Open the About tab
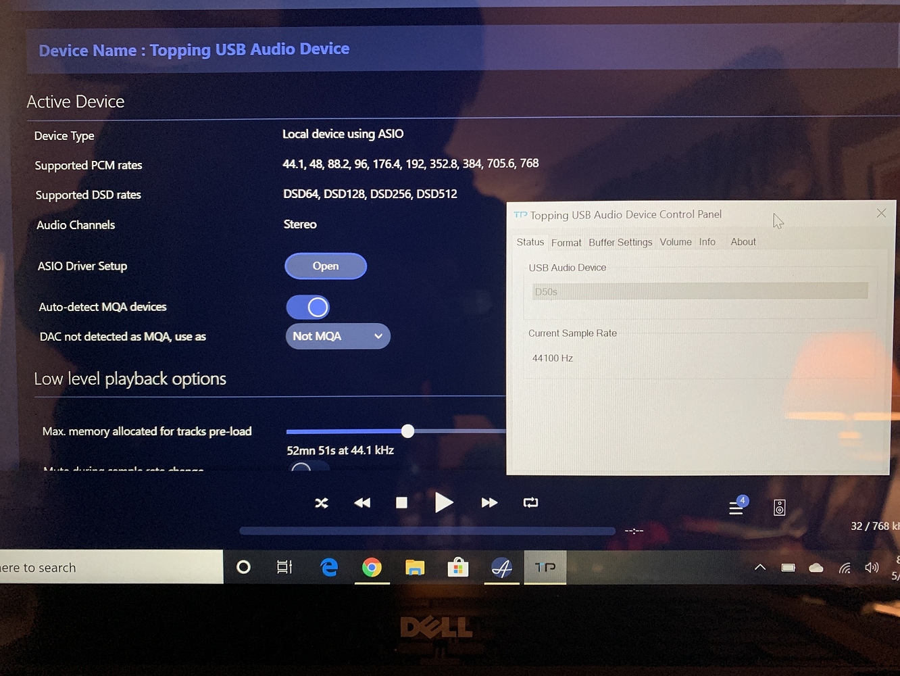Viewport: 900px width, 676px height. [743, 242]
